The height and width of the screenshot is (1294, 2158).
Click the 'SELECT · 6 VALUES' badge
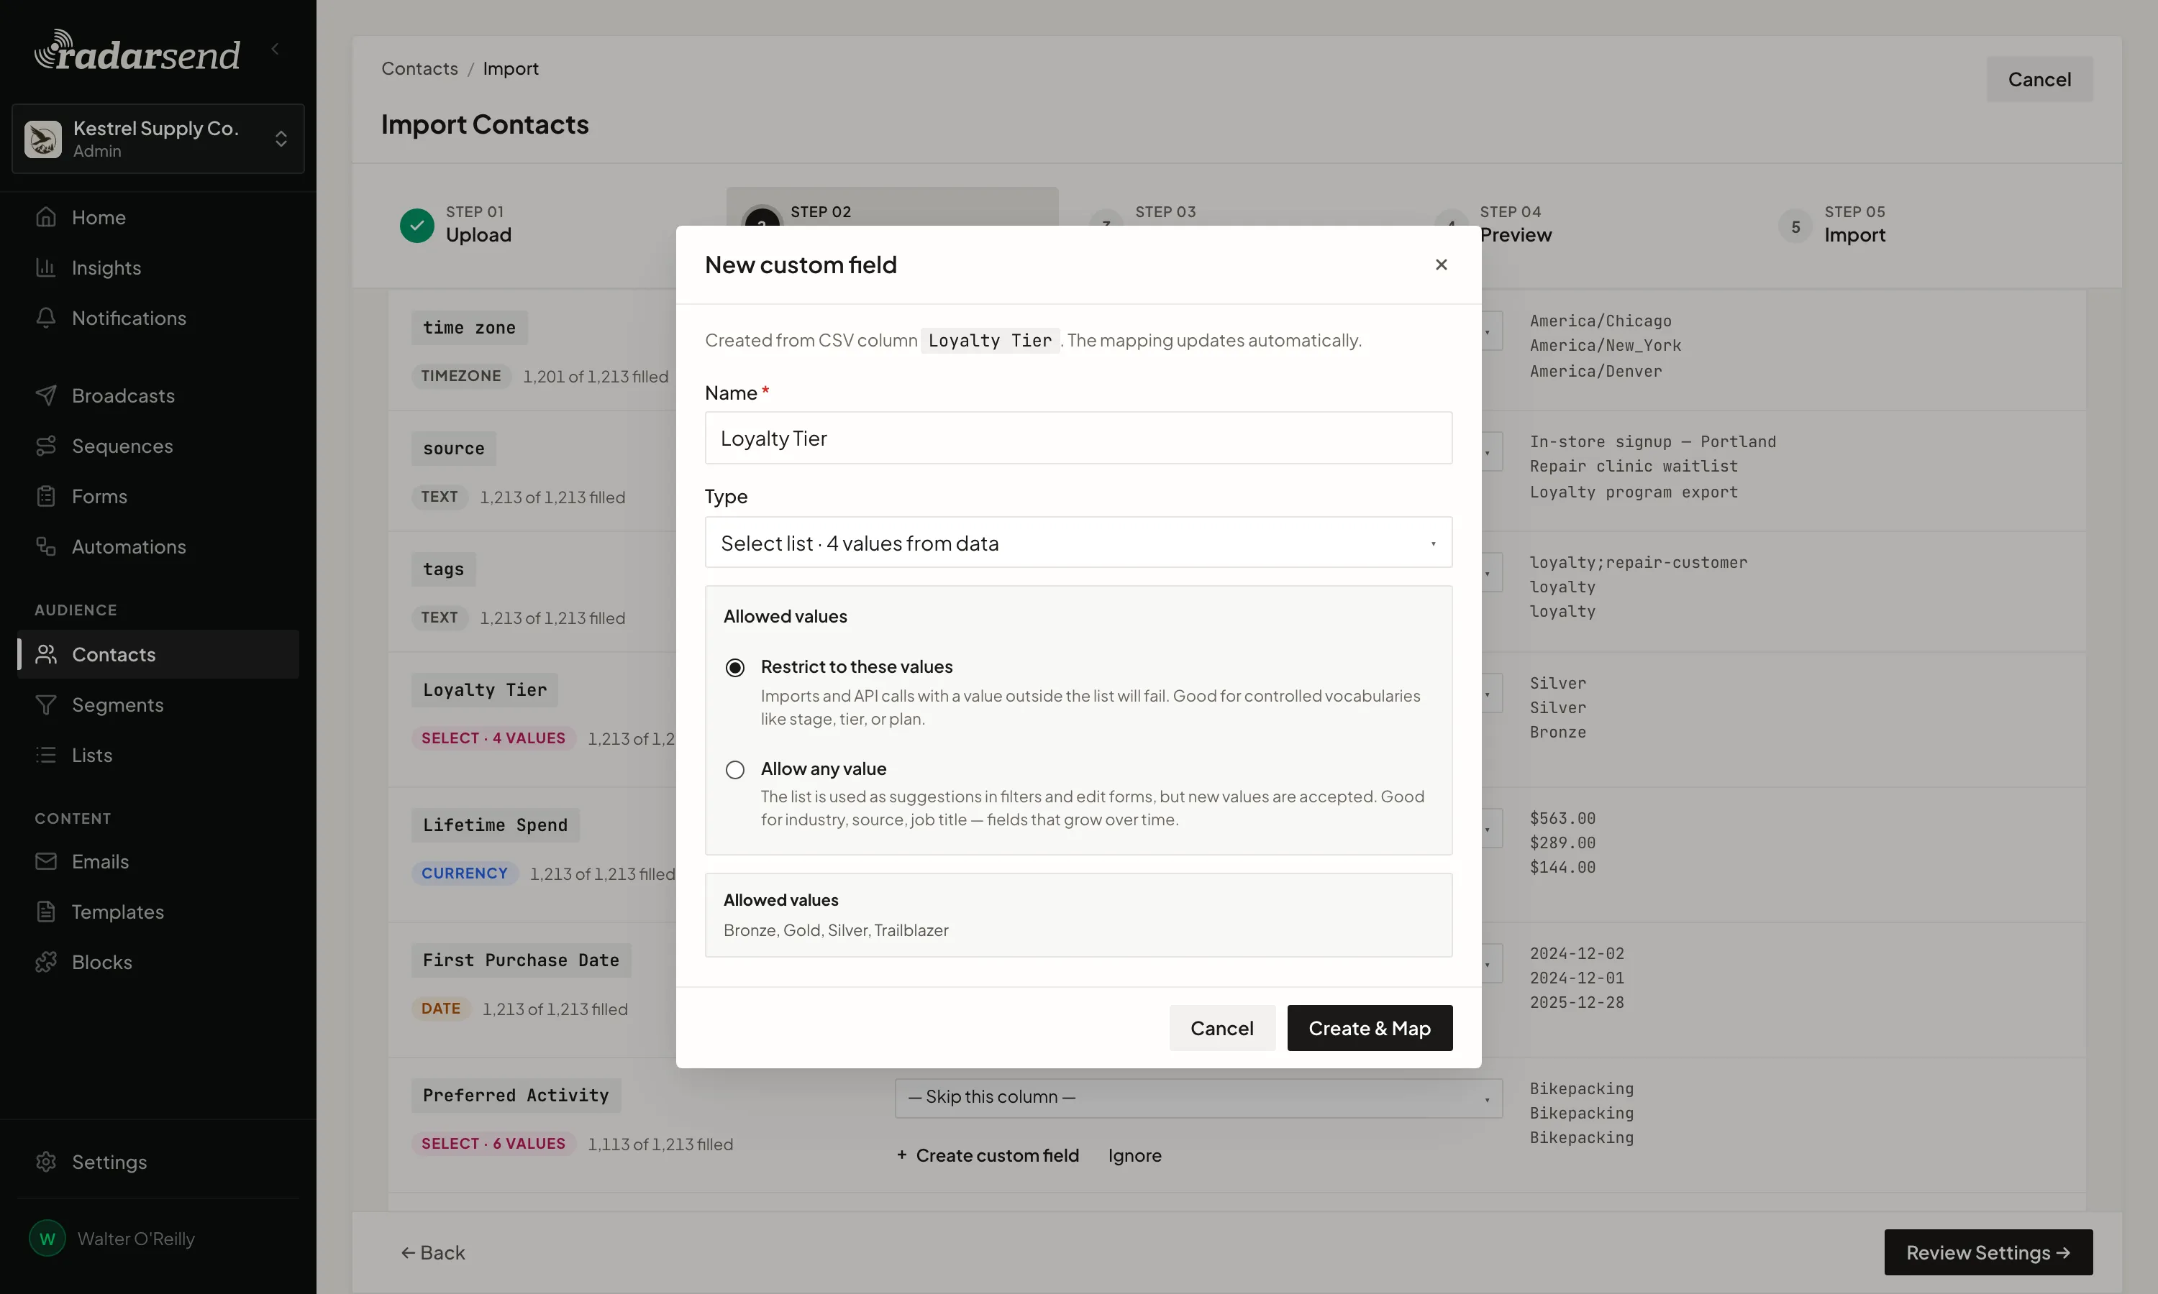click(x=493, y=1144)
